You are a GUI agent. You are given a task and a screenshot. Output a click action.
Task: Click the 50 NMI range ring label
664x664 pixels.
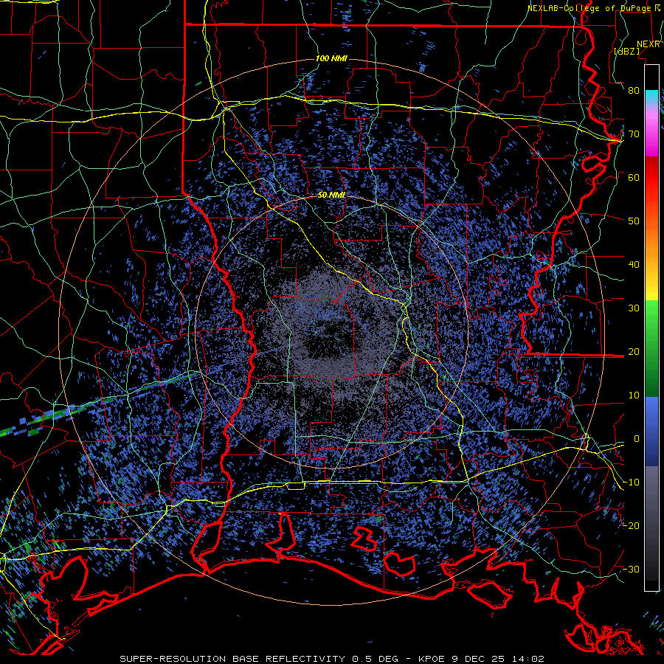coord(331,195)
